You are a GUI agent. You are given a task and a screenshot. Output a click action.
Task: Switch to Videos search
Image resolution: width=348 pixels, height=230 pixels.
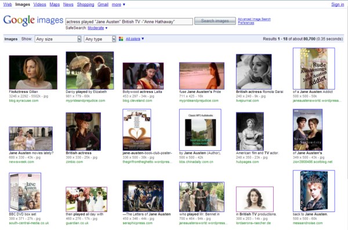[x=39, y=5]
